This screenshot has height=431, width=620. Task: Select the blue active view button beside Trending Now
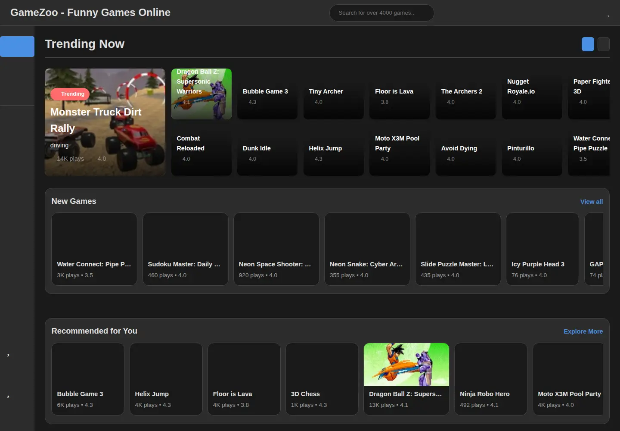point(588,44)
